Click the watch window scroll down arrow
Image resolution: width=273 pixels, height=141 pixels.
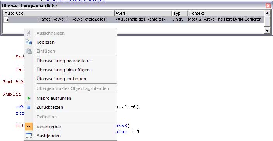(x=267, y=31)
